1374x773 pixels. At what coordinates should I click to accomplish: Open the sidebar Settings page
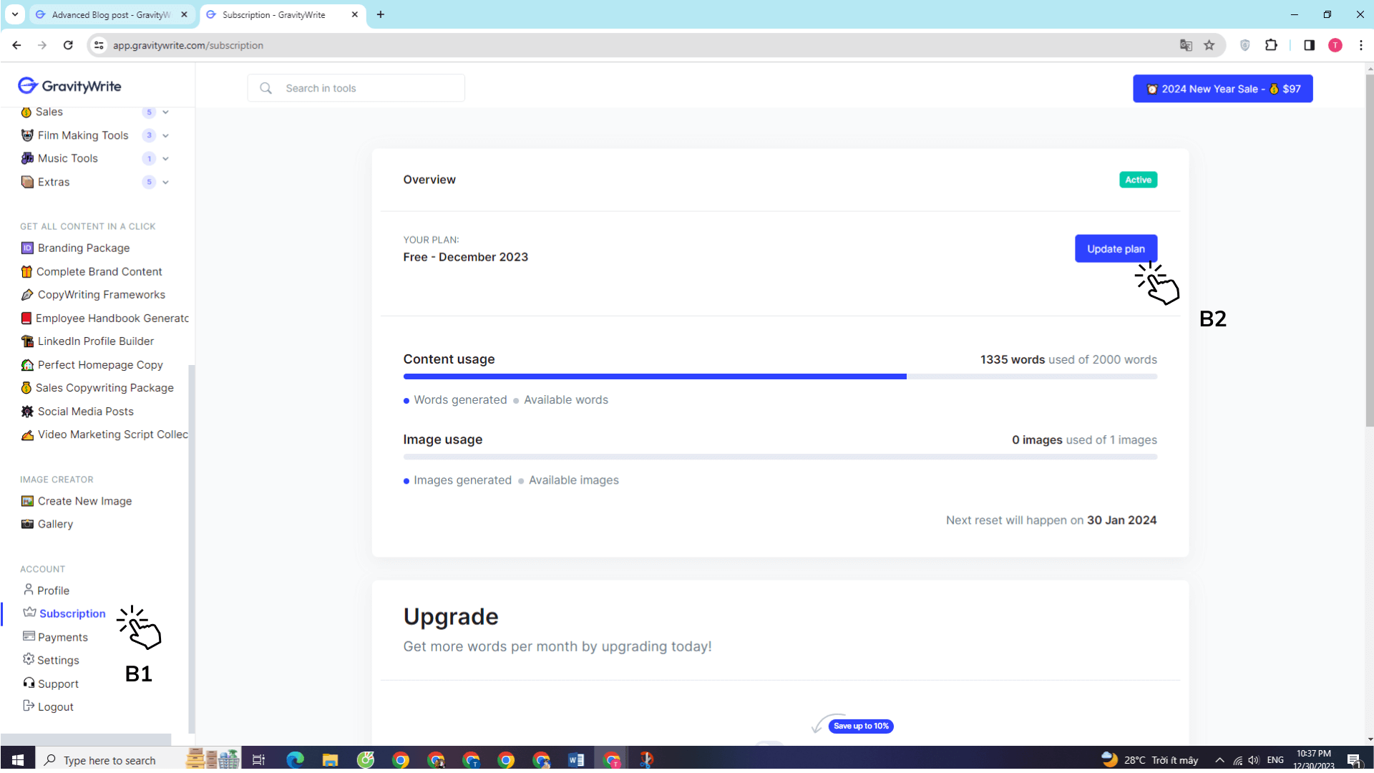[58, 660]
